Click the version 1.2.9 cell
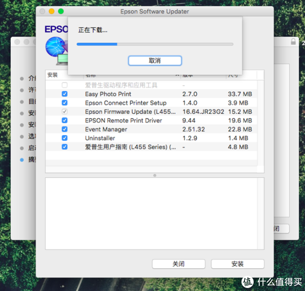Viewport: 305px width, 291px height. click(x=190, y=138)
